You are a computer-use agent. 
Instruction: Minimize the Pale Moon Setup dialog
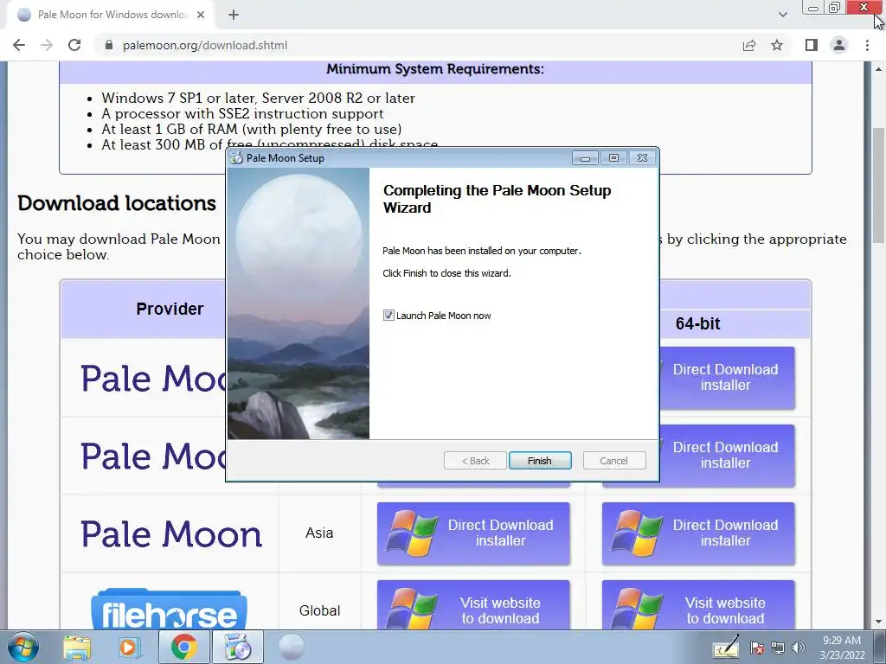585,158
